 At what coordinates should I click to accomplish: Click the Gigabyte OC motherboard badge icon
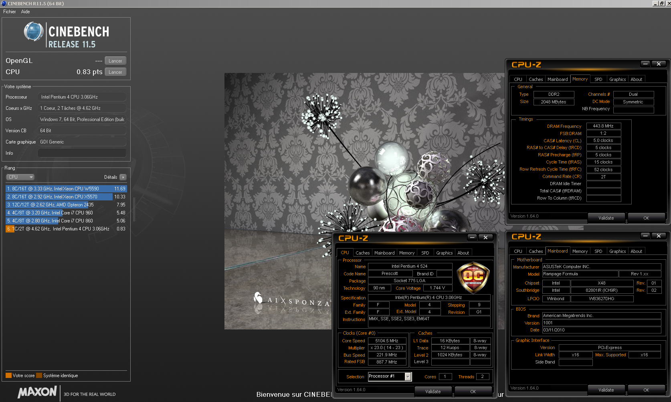coord(473,277)
